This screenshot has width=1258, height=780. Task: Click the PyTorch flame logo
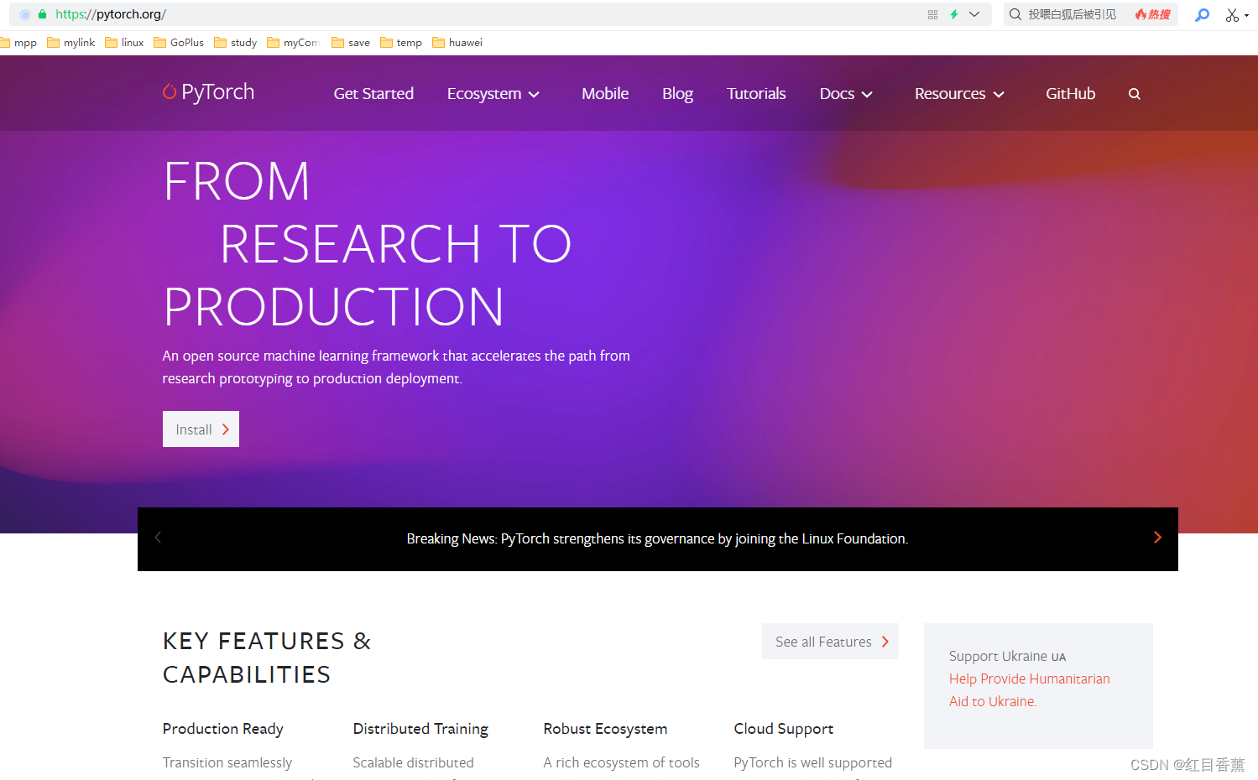click(x=169, y=92)
